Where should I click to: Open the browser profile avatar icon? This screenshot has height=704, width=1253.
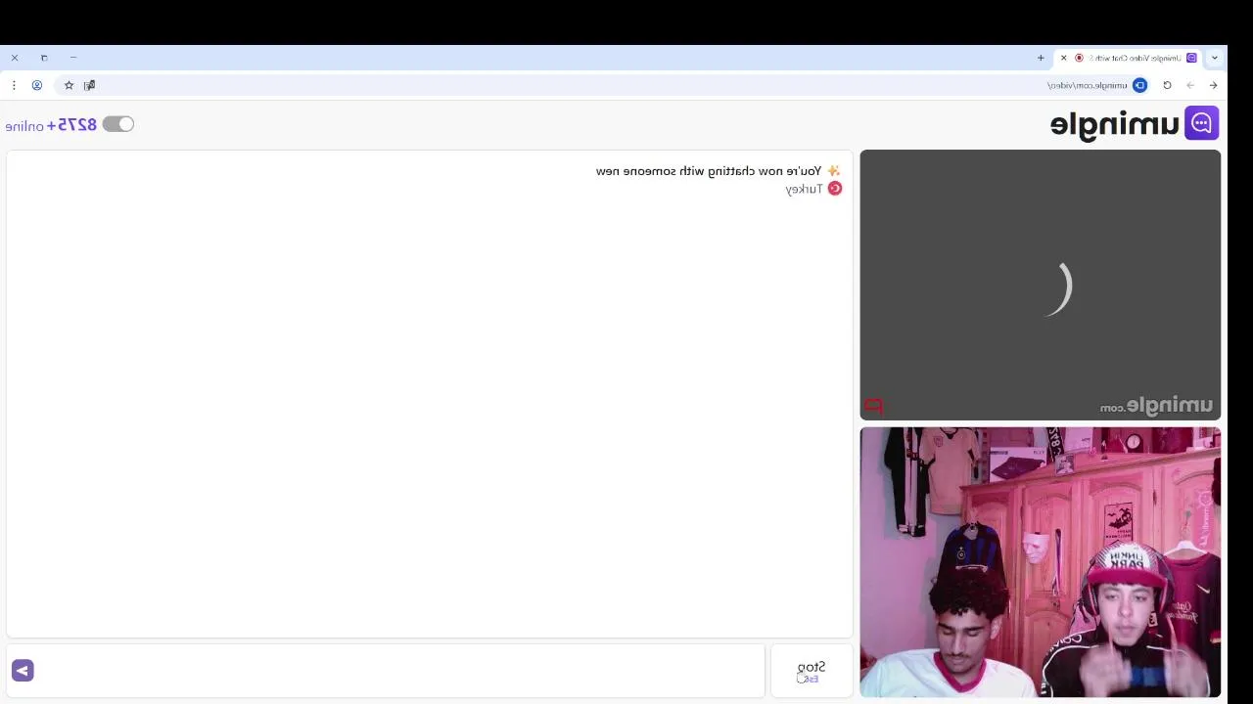[x=37, y=85]
